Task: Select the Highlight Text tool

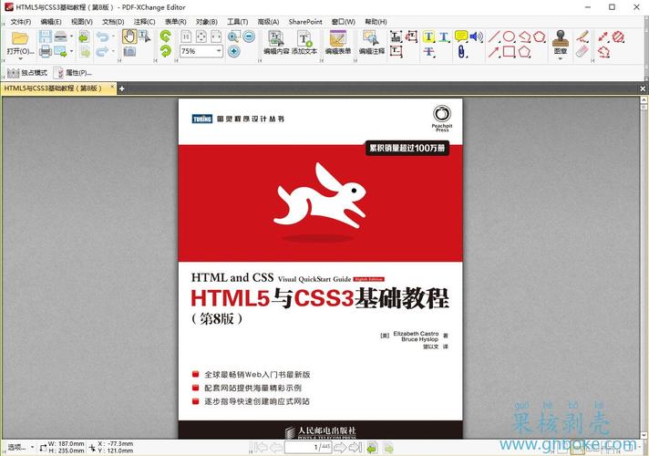Action: click(428, 36)
